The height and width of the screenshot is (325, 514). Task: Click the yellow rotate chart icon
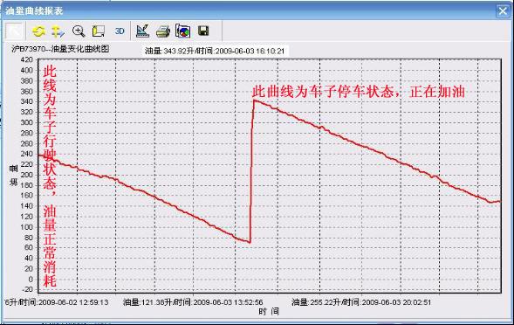point(38,31)
